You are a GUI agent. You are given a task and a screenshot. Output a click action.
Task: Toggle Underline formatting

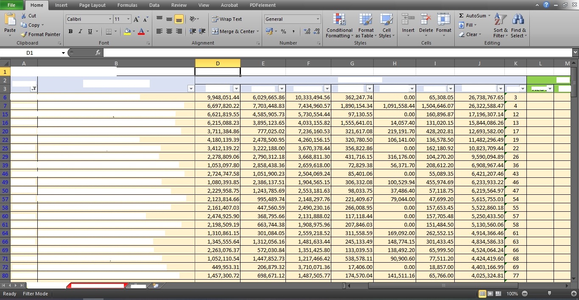tap(90, 31)
